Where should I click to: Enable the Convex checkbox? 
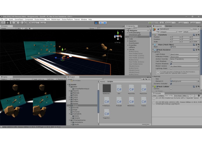point(171,89)
